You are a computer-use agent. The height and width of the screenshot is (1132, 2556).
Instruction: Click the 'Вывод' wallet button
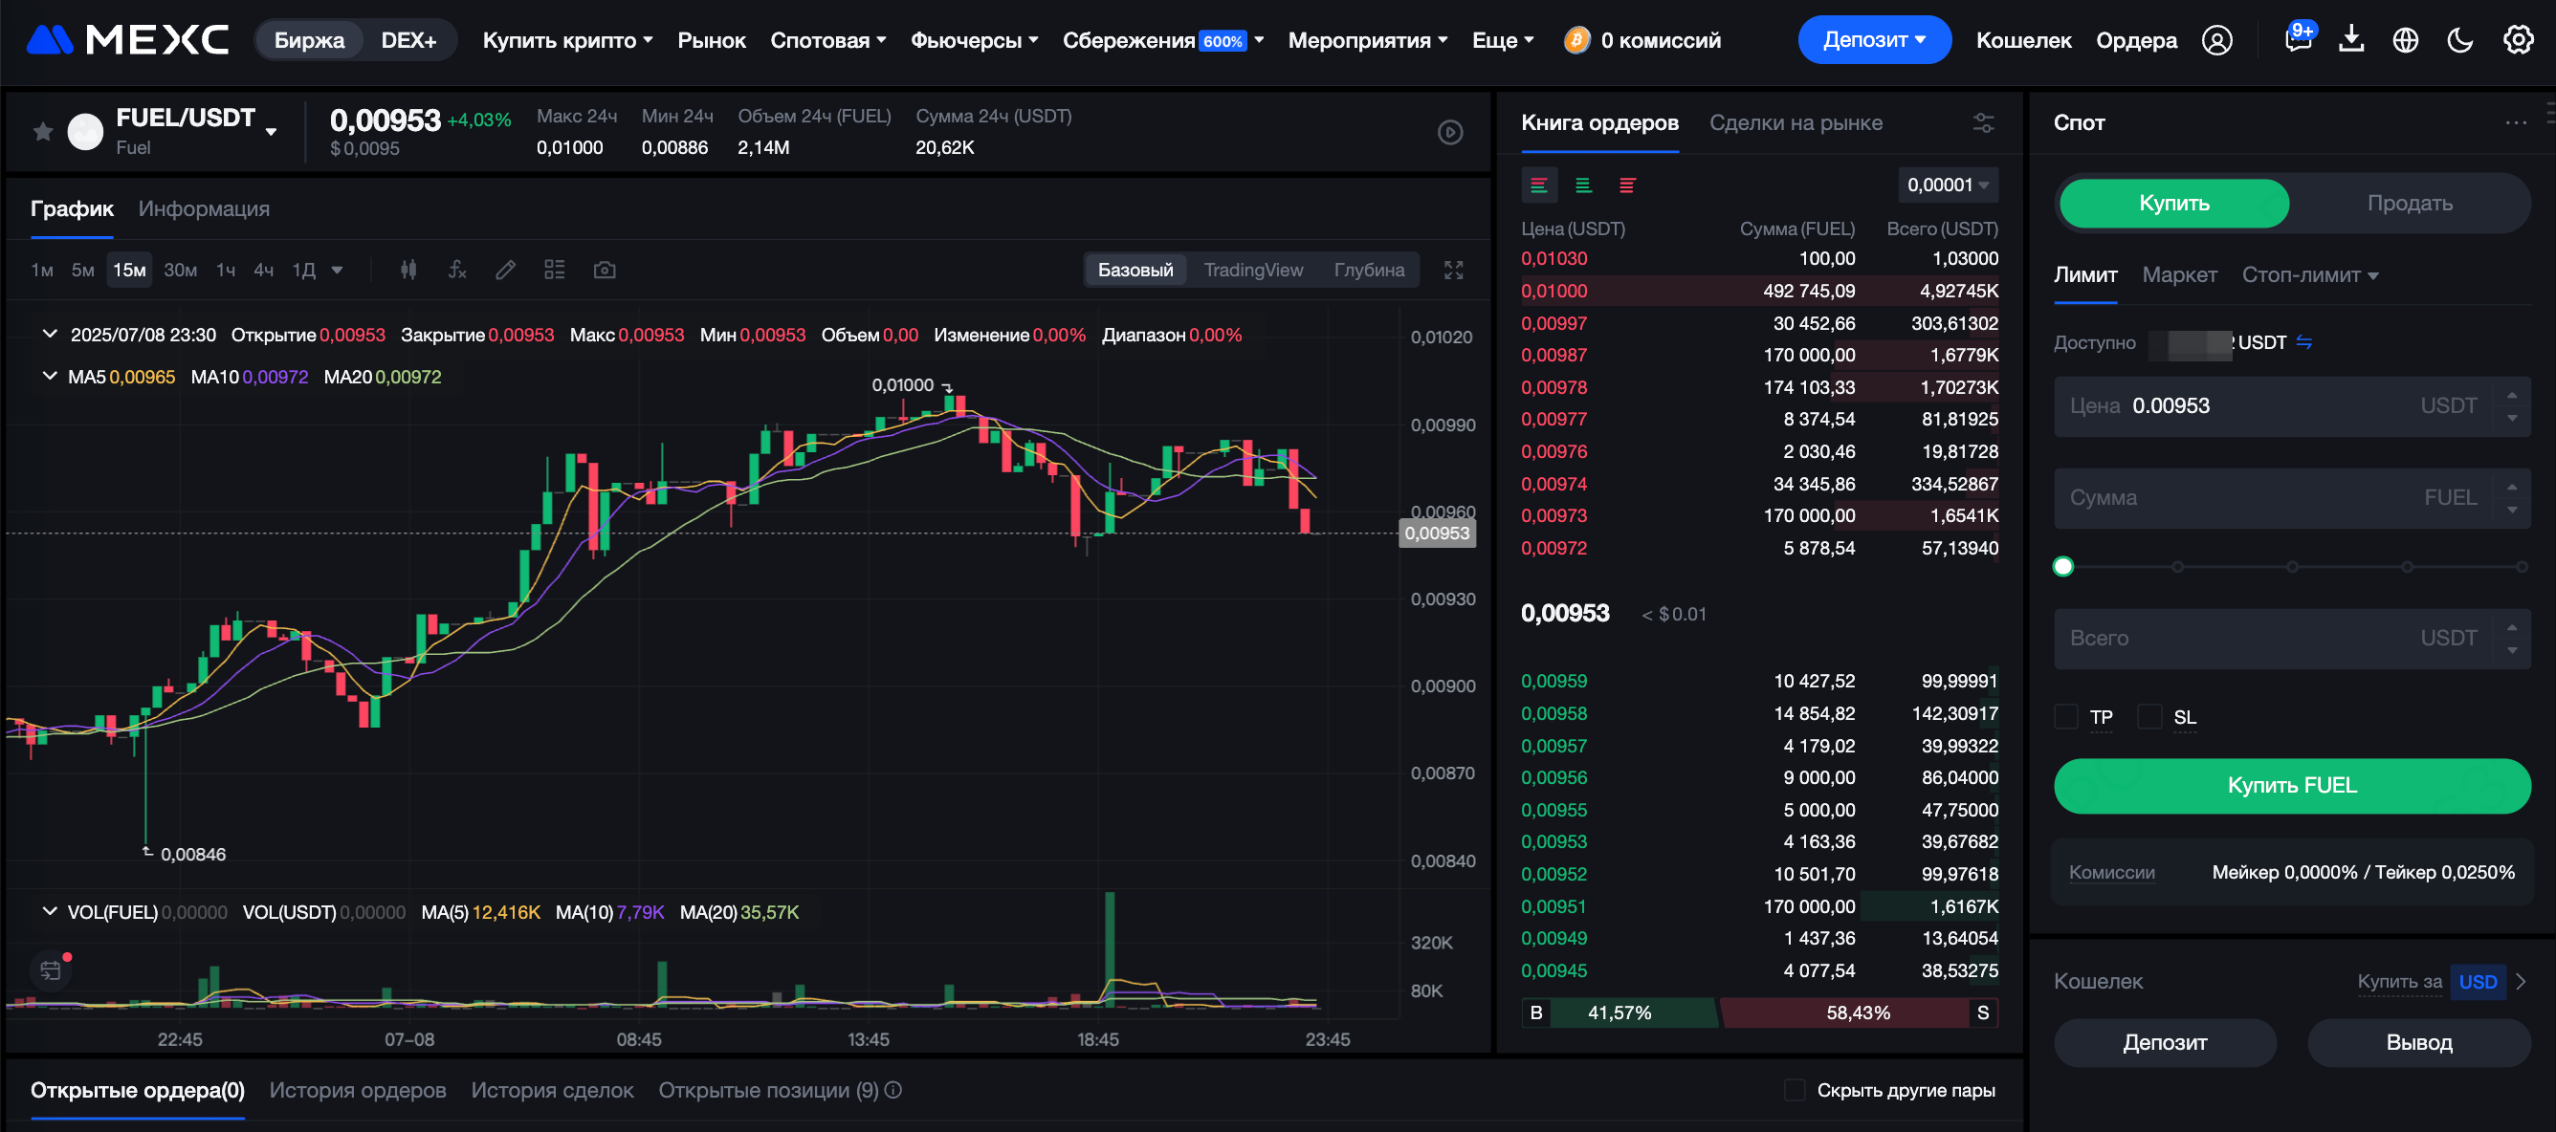coord(2418,1043)
